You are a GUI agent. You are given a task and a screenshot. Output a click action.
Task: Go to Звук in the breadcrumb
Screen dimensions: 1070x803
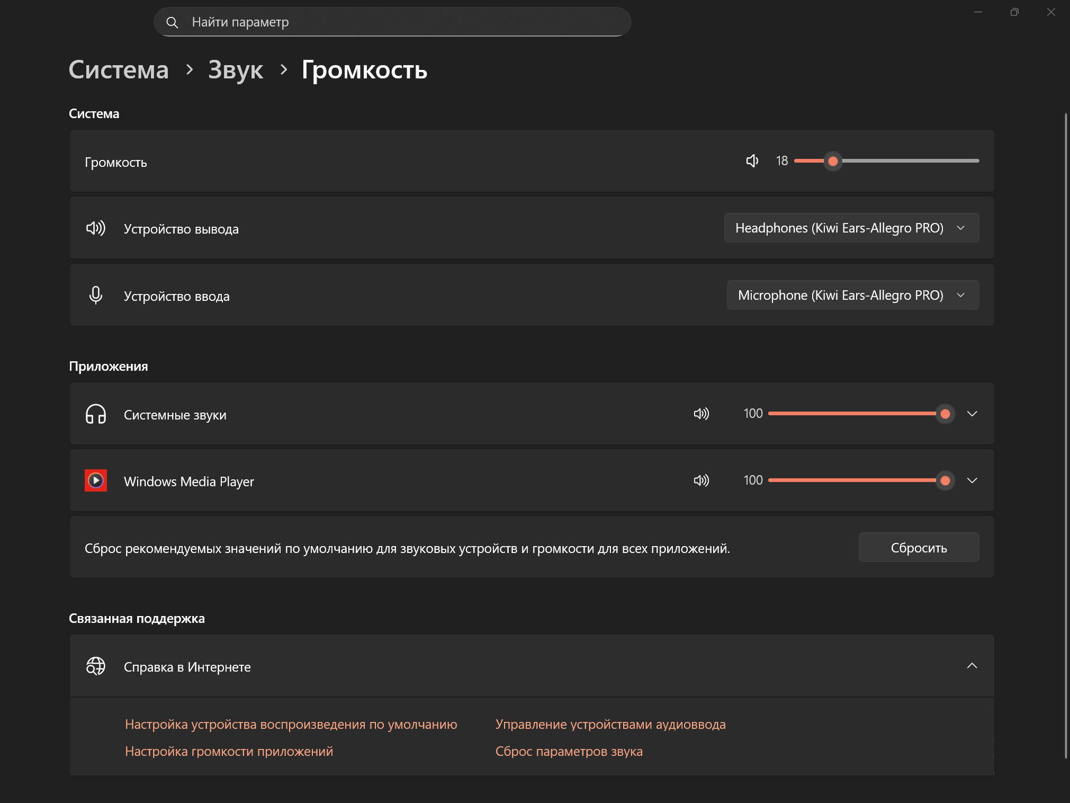pyautogui.click(x=236, y=70)
